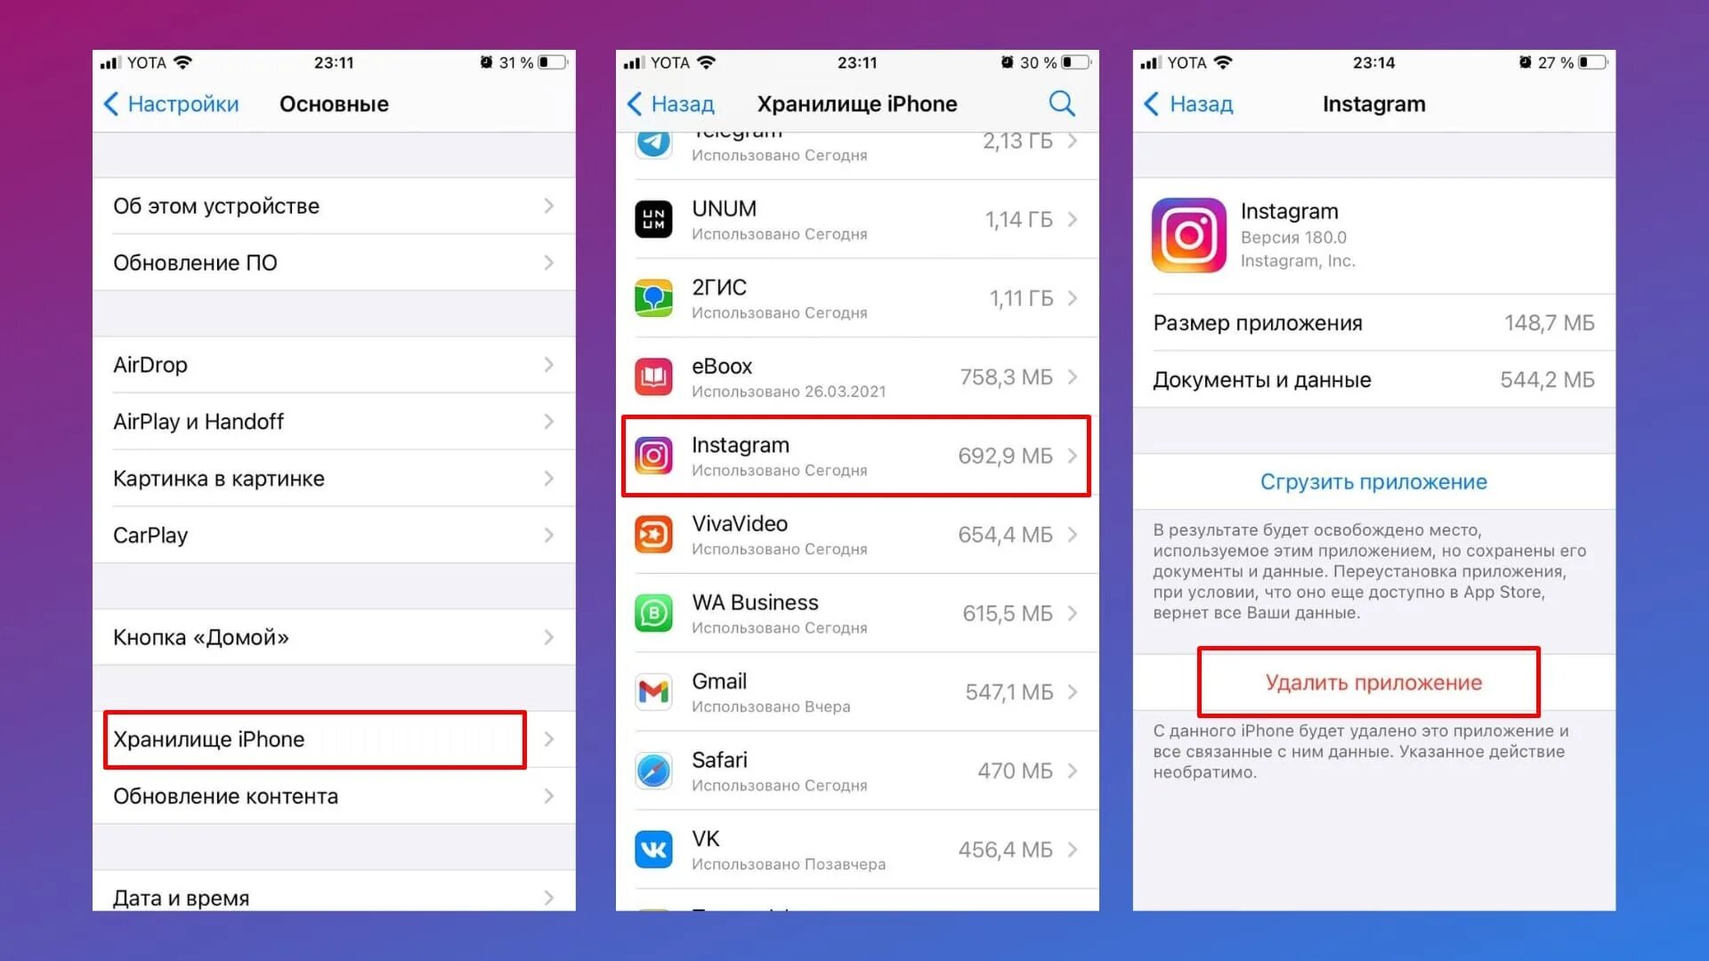The height and width of the screenshot is (961, 1709).
Task: Open VivaVideo app storage settings
Action: [x=855, y=534]
